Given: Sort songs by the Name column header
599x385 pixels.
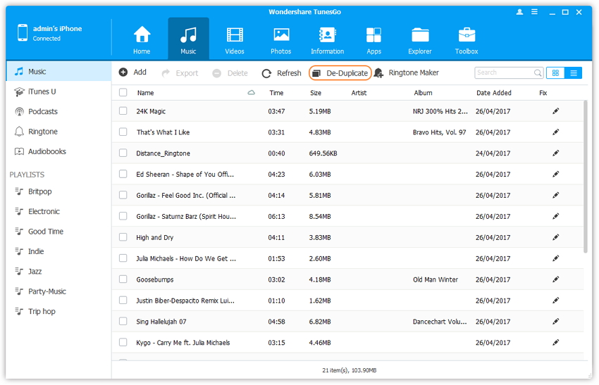Looking at the screenshot, I should coord(145,93).
